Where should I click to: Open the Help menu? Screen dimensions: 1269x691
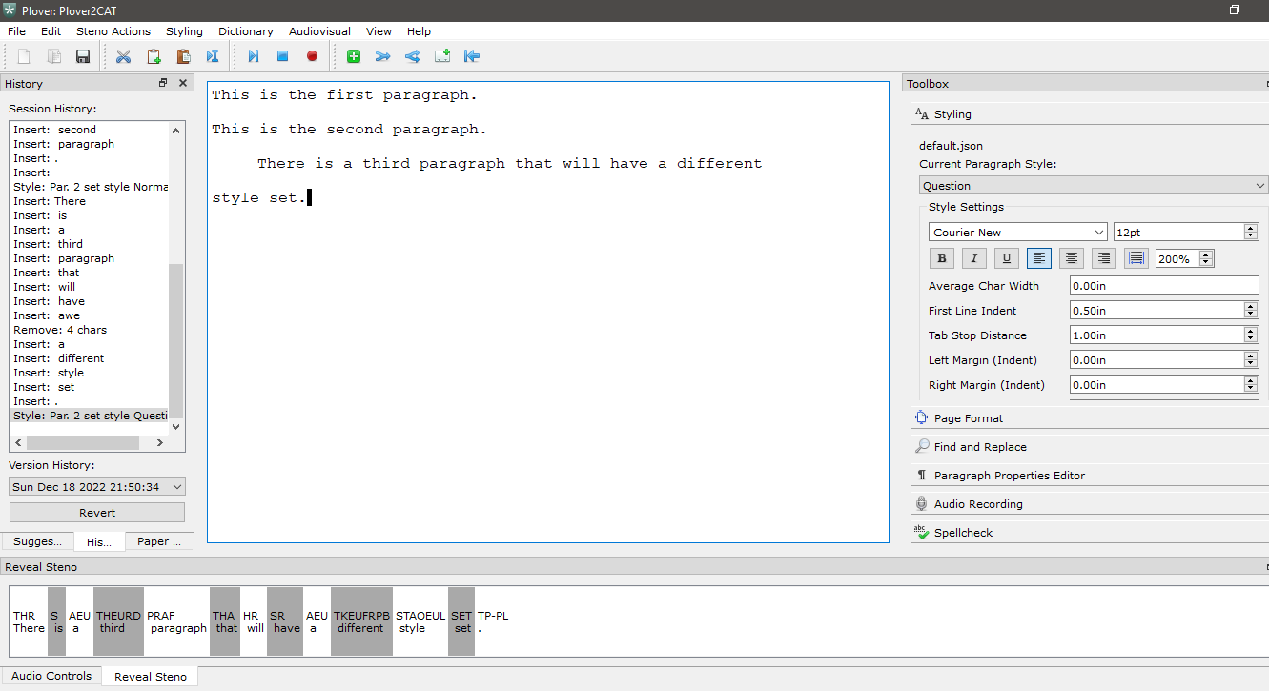(419, 31)
